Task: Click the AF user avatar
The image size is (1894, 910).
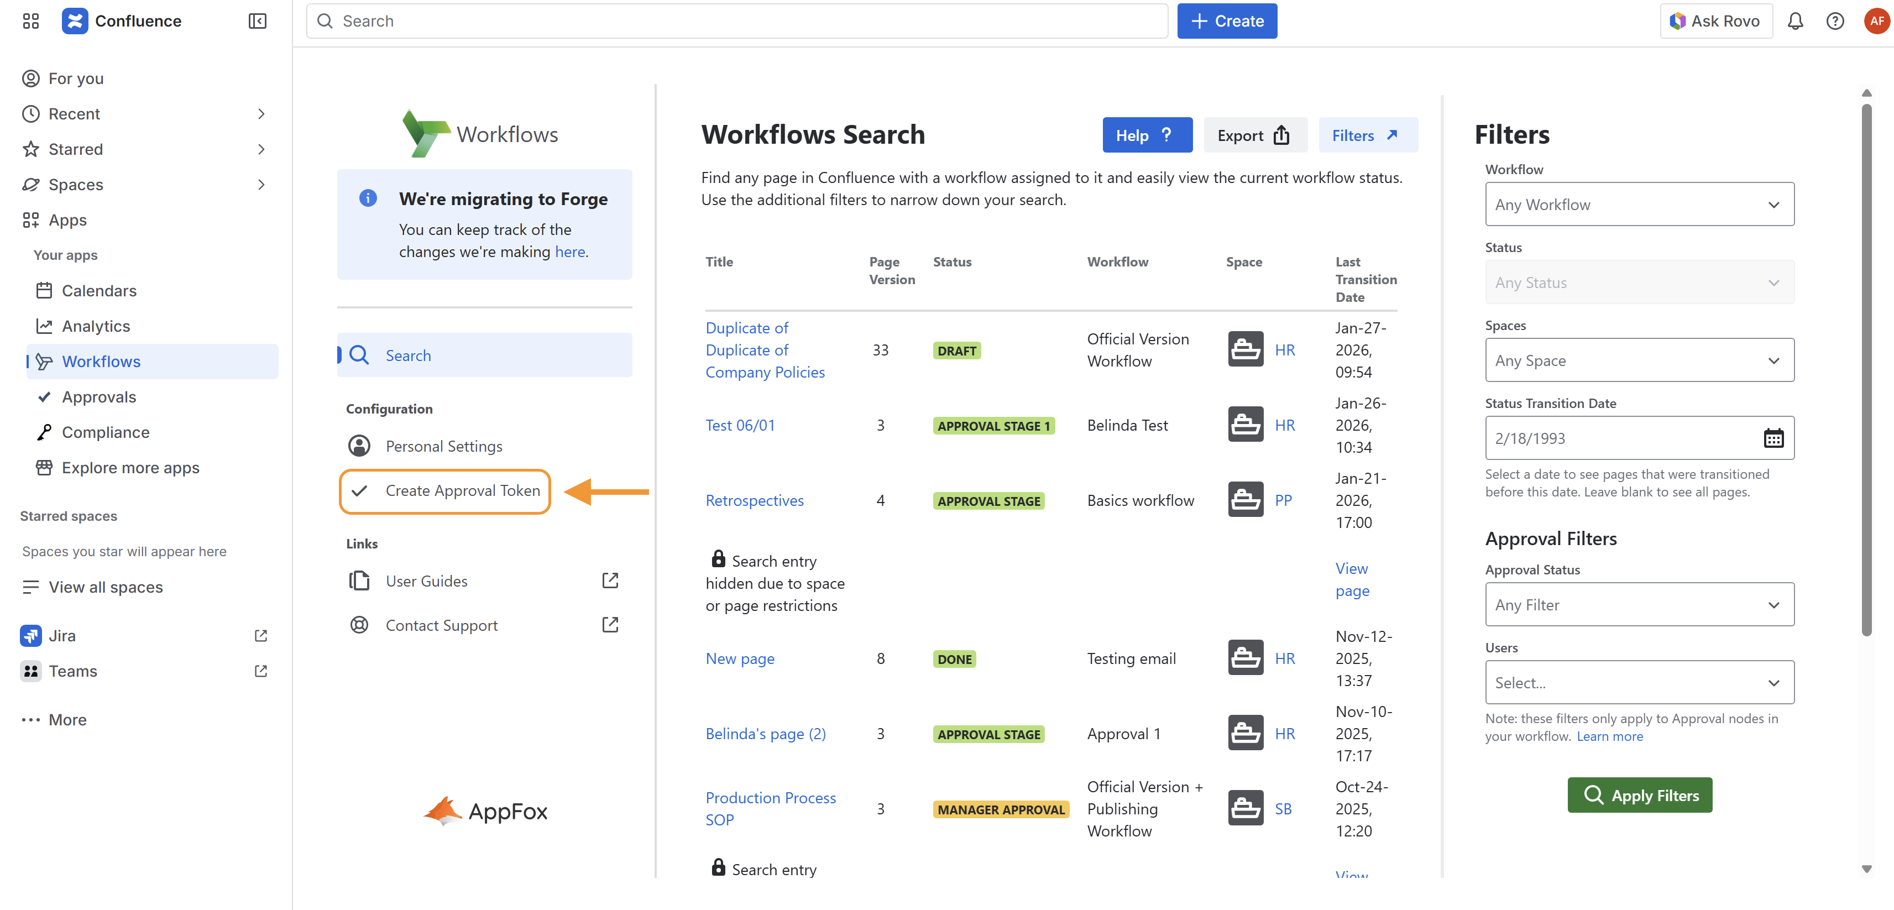Action: coord(1876,22)
